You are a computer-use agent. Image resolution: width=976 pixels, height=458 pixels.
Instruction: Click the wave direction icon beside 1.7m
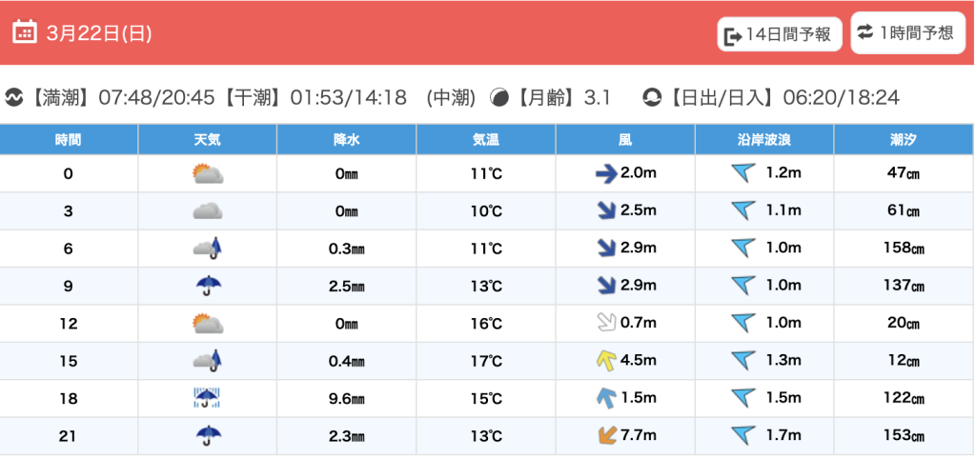coord(742,436)
